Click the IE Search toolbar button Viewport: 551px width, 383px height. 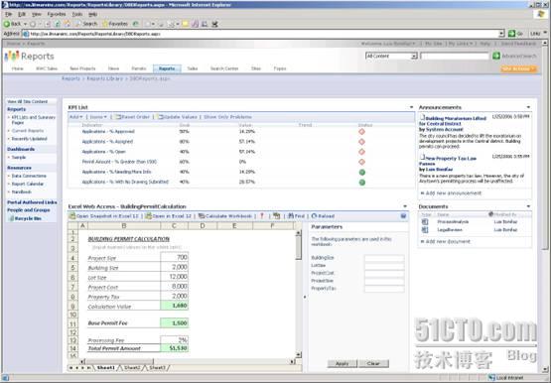tap(86, 24)
